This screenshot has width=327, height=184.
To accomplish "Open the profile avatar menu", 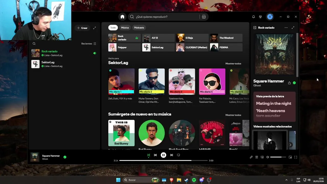I will point(270,17).
